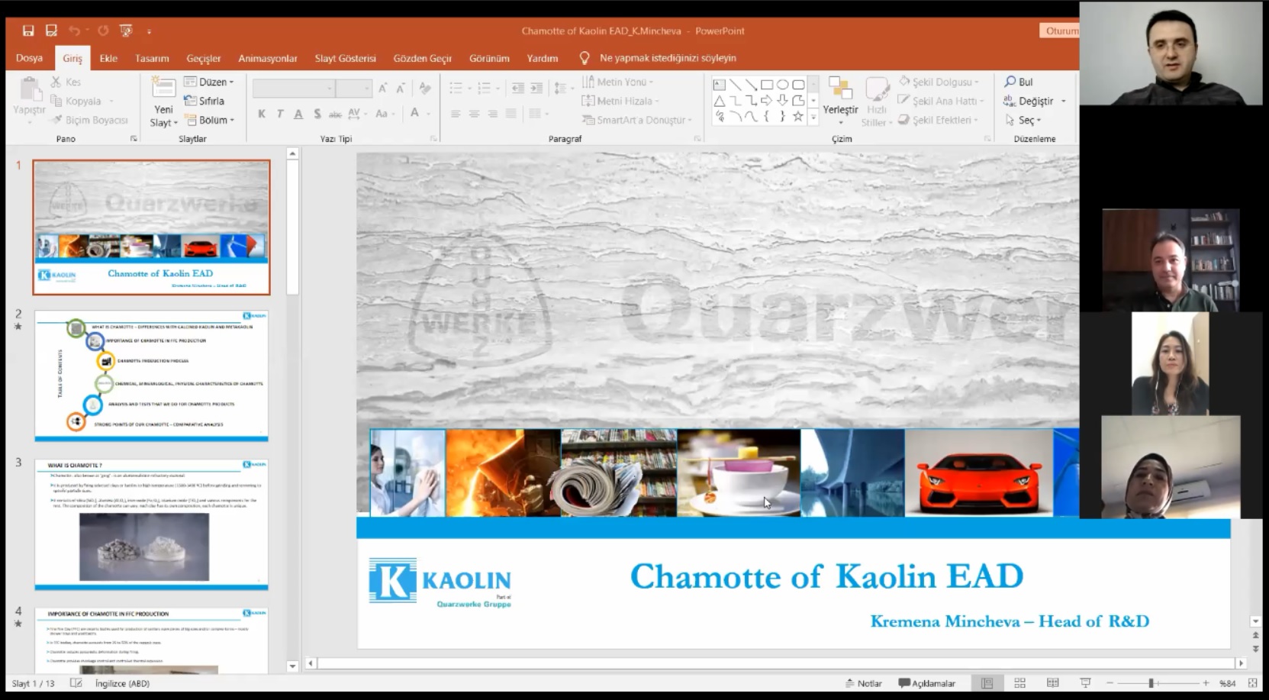
Task: Open reading view from status bar
Action: [x=1052, y=683]
